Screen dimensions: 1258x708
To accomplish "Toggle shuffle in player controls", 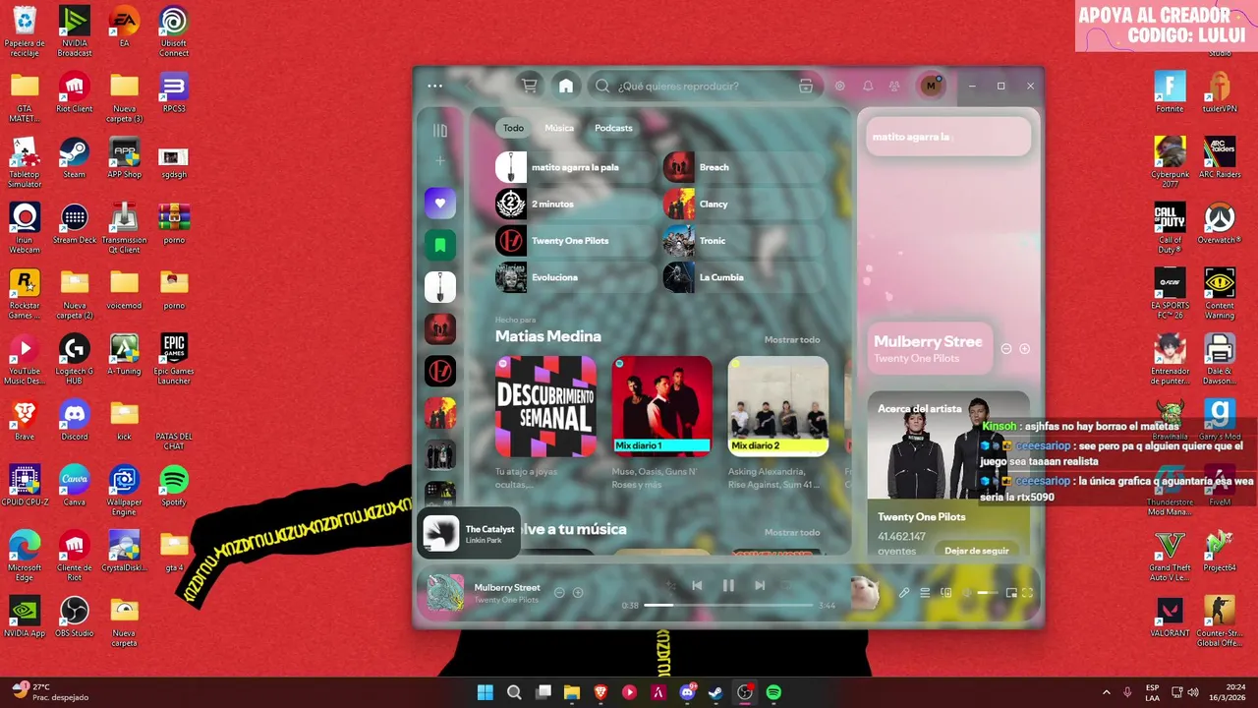I will [x=671, y=585].
